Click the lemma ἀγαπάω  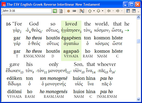71,44
